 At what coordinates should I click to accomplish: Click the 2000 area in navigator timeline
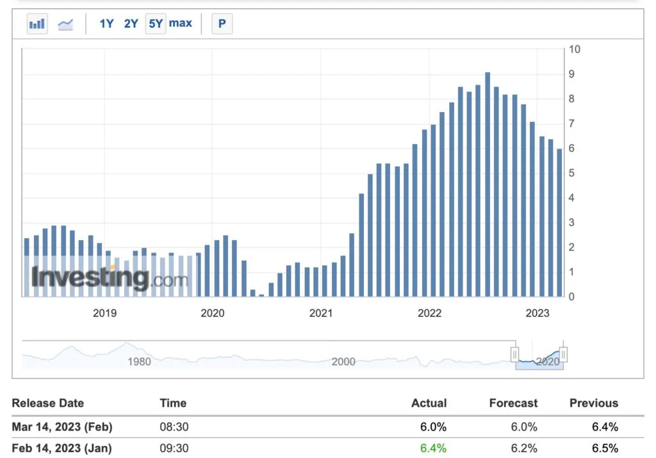343,361
